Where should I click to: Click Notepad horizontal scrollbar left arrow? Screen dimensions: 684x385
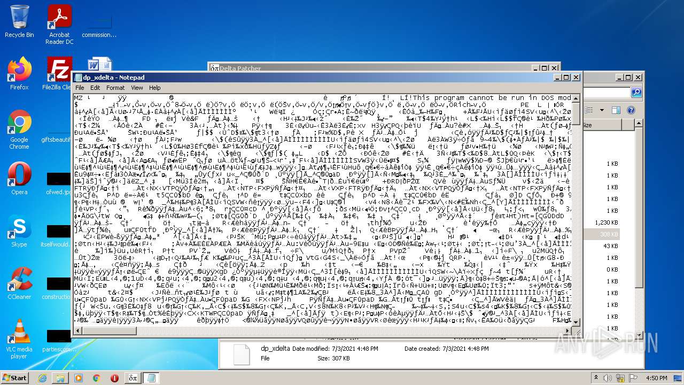tap(78, 331)
